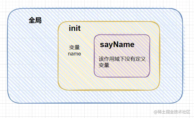Select the sayName heading text
Viewport: 194px width, 118px height.
(x=117, y=44)
